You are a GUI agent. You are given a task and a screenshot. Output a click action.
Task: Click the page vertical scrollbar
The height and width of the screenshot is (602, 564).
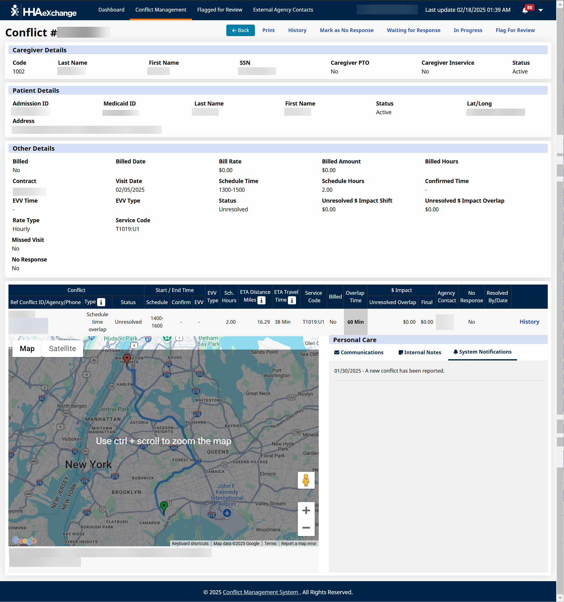tap(560, 280)
